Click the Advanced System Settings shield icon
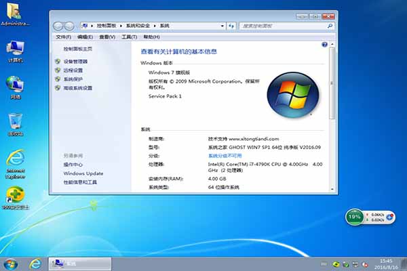Screen dimensions: 407x271 pos(58,88)
